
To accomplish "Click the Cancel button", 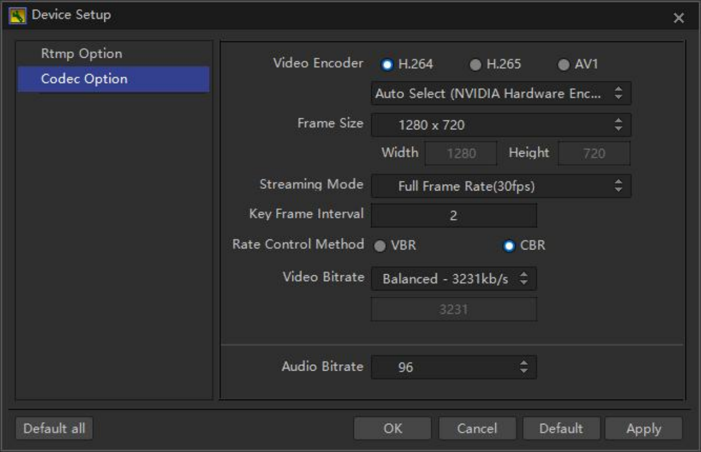I will point(477,429).
